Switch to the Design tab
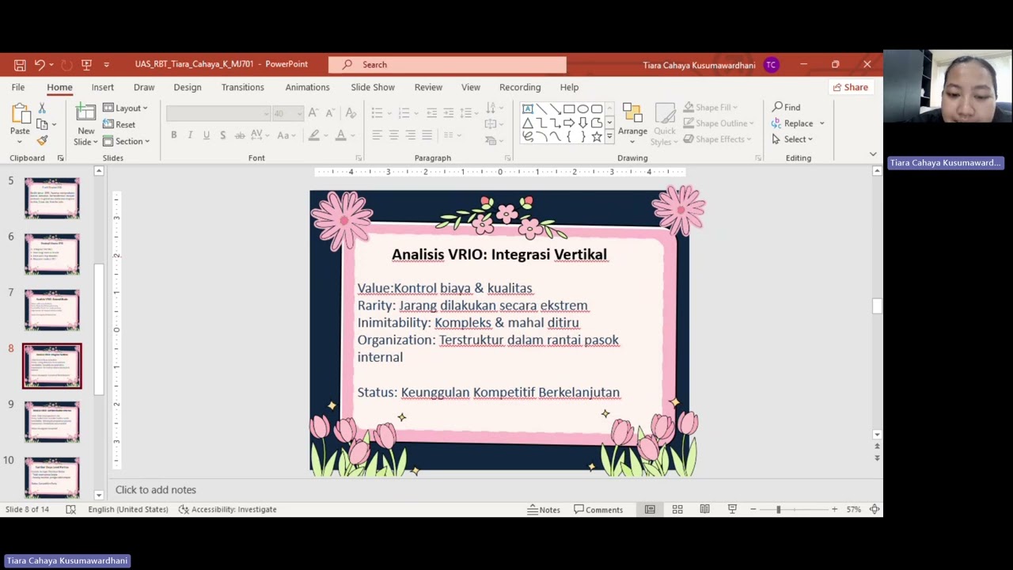The width and height of the screenshot is (1013, 570). coord(188,87)
